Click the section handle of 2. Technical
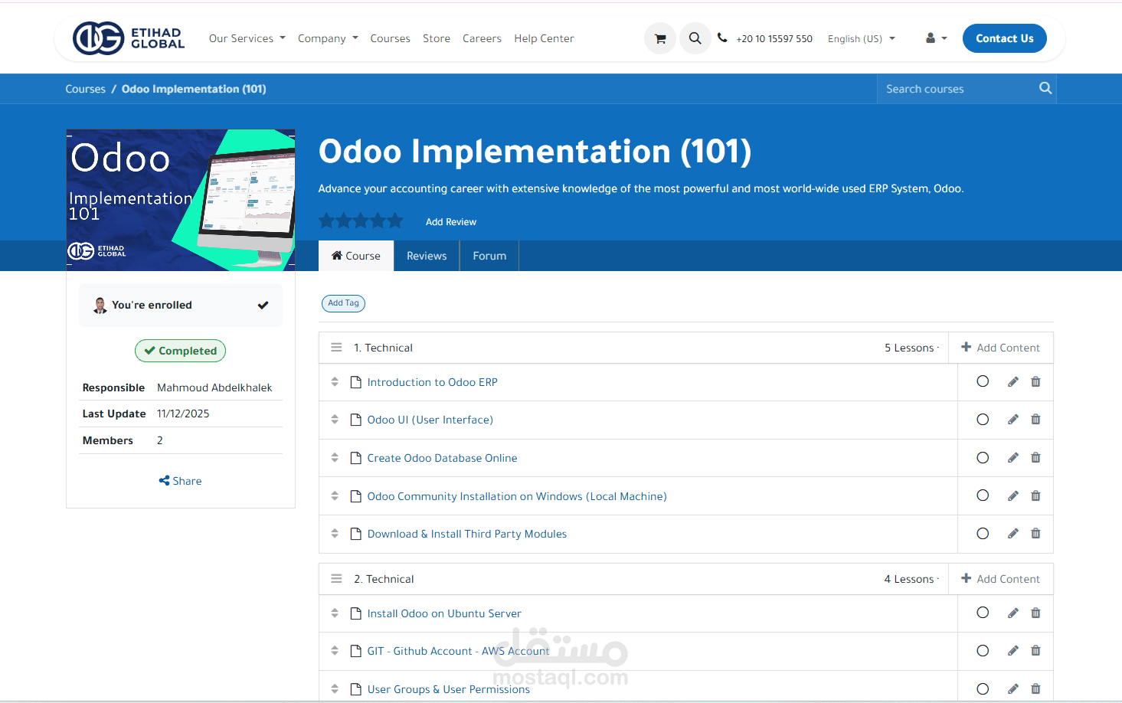 (x=336, y=579)
